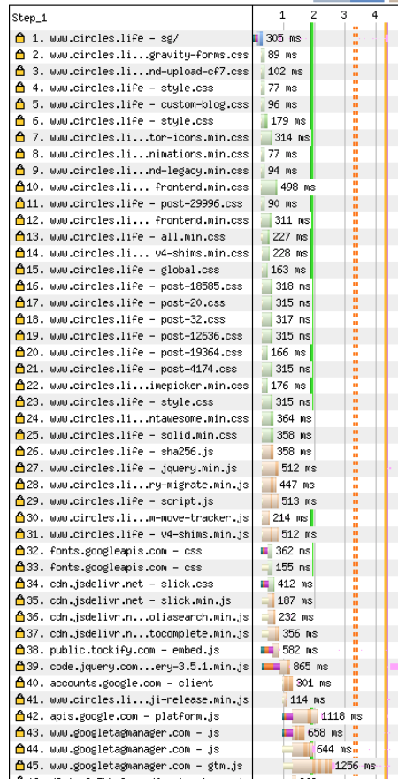
Task: Select the Step_1 header label
Action: click(x=29, y=18)
